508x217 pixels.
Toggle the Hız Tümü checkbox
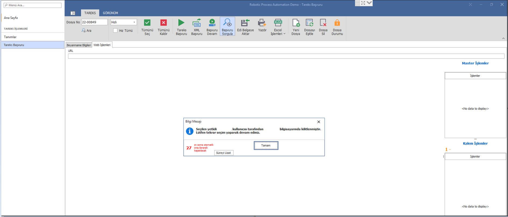[x=115, y=31]
